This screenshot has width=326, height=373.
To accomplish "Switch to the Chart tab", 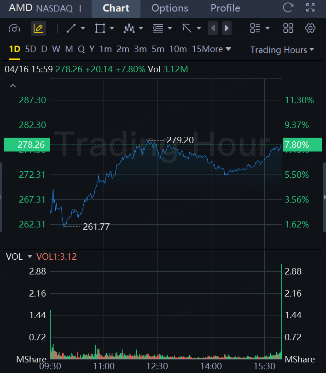I will click(116, 9).
